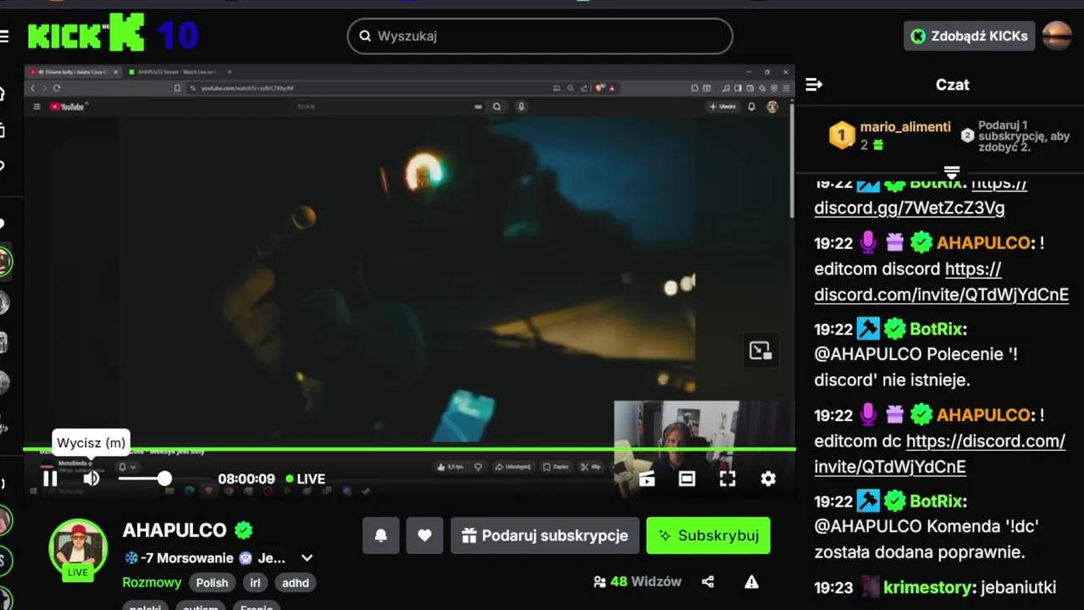Switch to theater mode
The image size is (1084, 610).
point(687,479)
